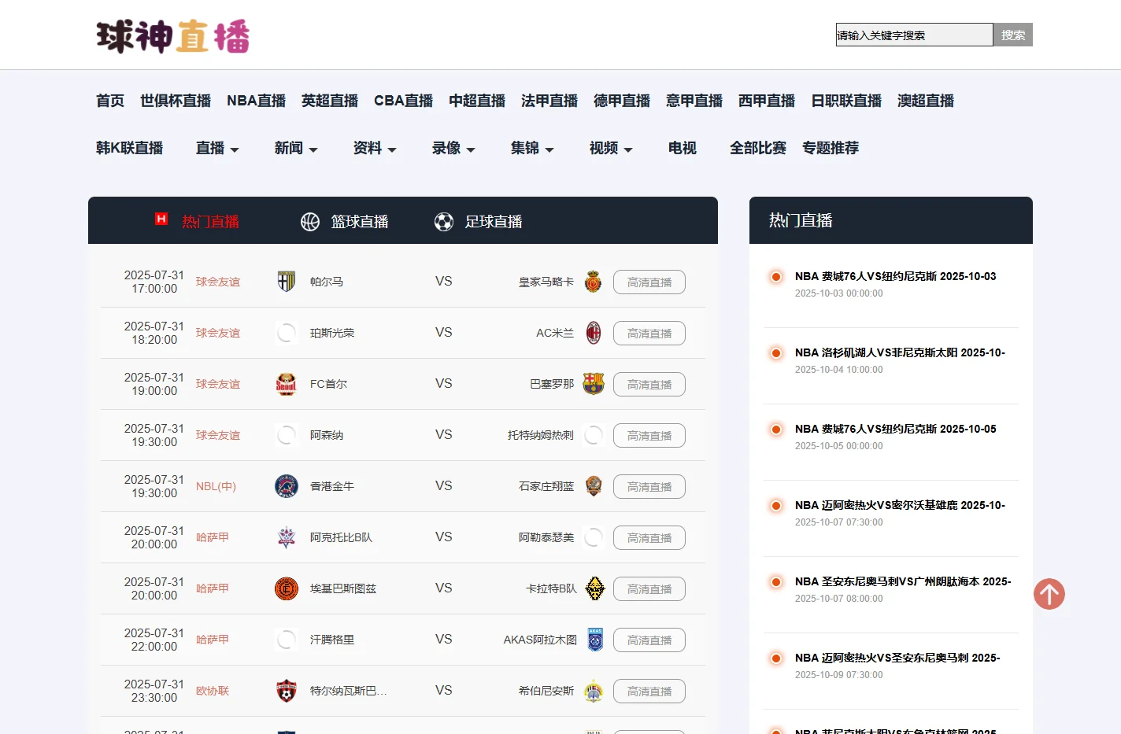Click the AKAS阿拉木图 team badge

595,640
